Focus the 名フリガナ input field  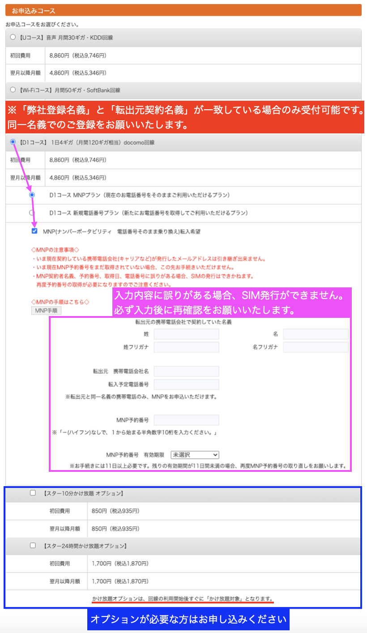316,347
